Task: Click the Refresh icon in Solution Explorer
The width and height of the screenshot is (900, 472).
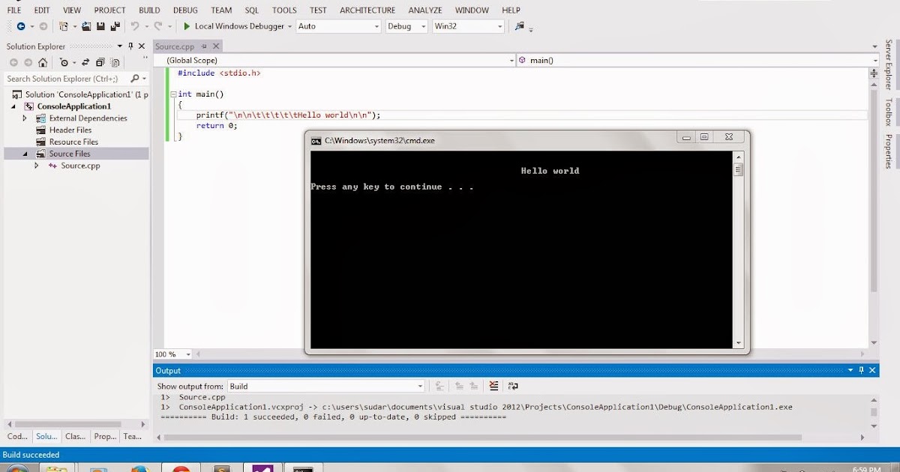Action: (x=85, y=62)
